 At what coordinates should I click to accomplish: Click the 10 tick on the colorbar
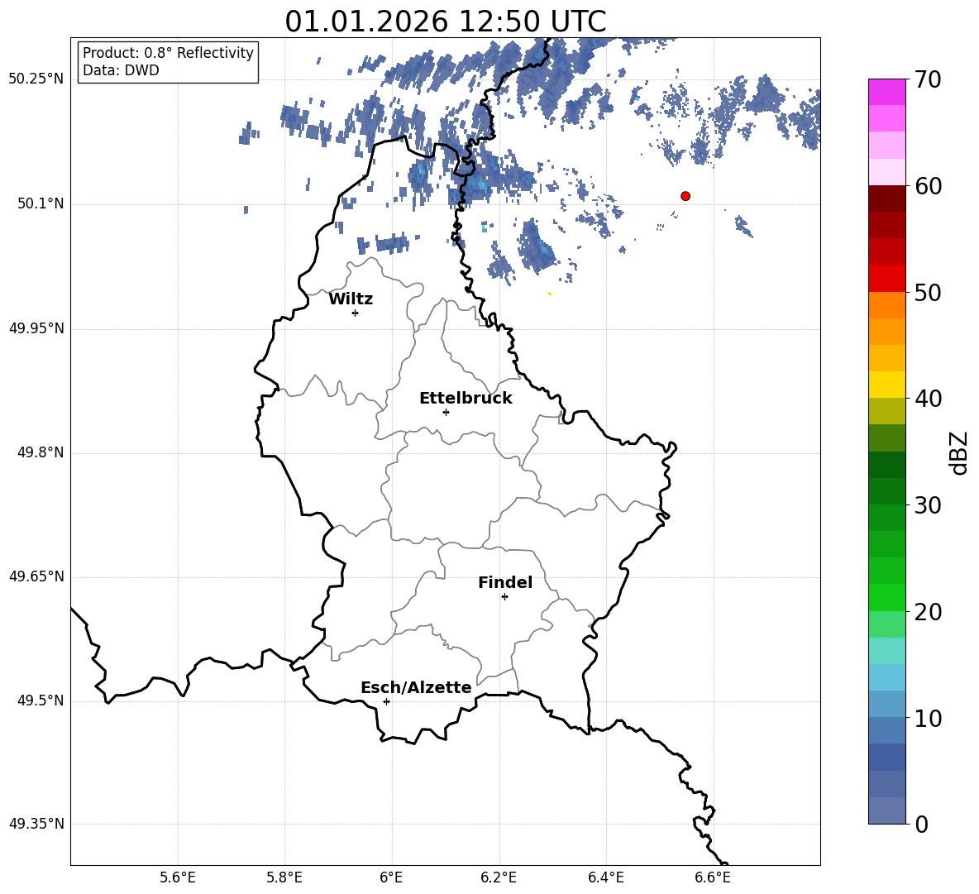[928, 718]
